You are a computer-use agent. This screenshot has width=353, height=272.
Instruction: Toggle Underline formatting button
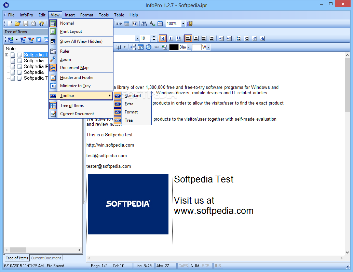point(178,39)
